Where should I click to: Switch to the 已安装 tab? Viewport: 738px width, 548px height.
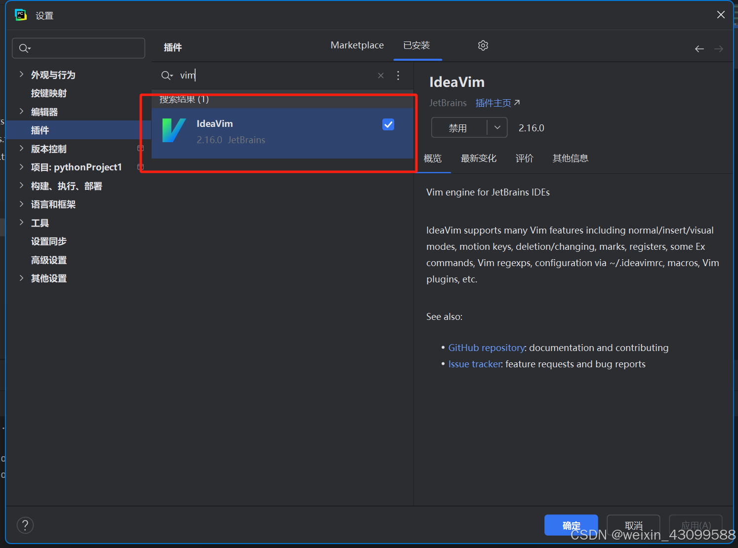click(x=416, y=45)
